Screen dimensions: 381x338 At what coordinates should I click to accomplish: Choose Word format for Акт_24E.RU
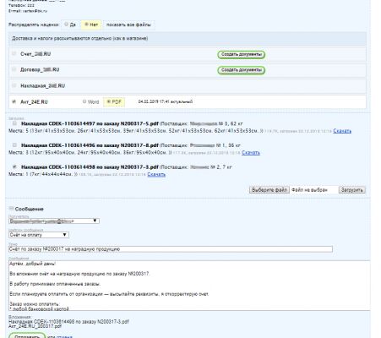coord(84,101)
